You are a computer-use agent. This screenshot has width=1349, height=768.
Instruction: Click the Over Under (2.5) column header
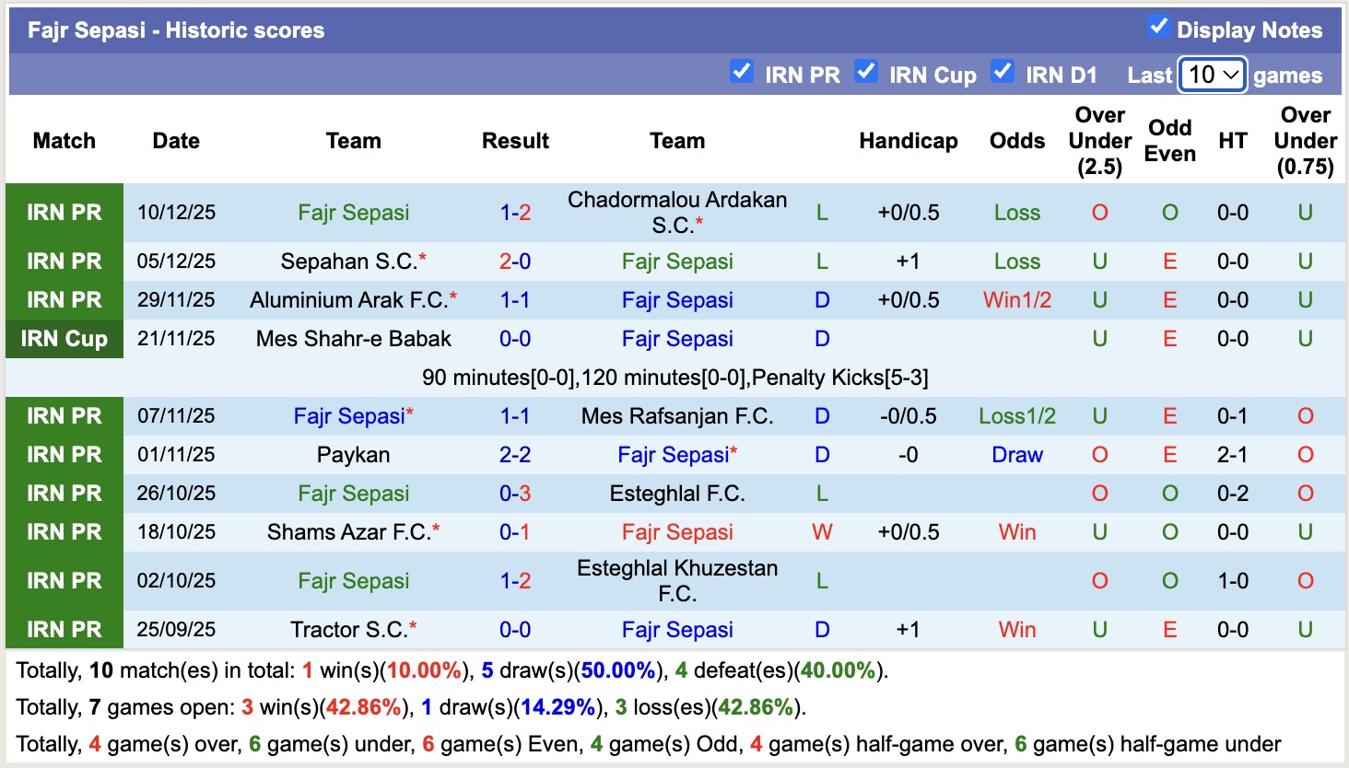[x=1099, y=141]
